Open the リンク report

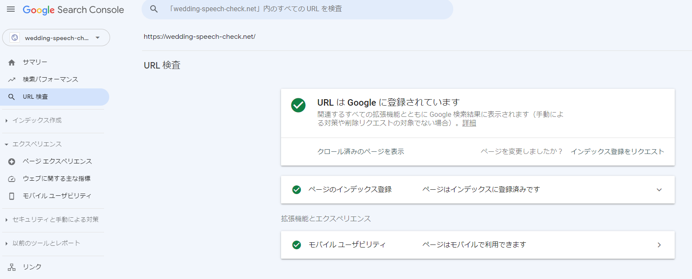pos(32,267)
